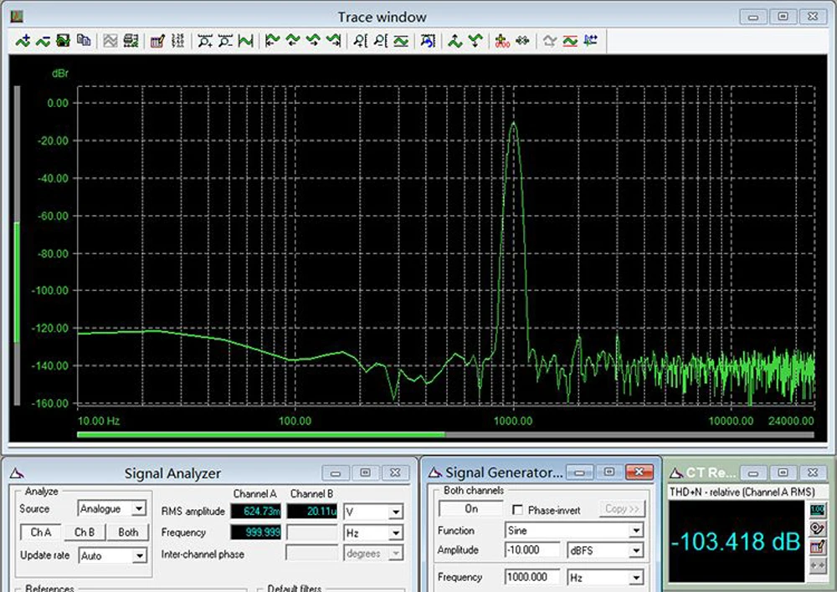Expand the Function Sine dropdown
Image resolution: width=837 pixels, height=592 pixels.
pyautogui.click(x=636, y=530)
